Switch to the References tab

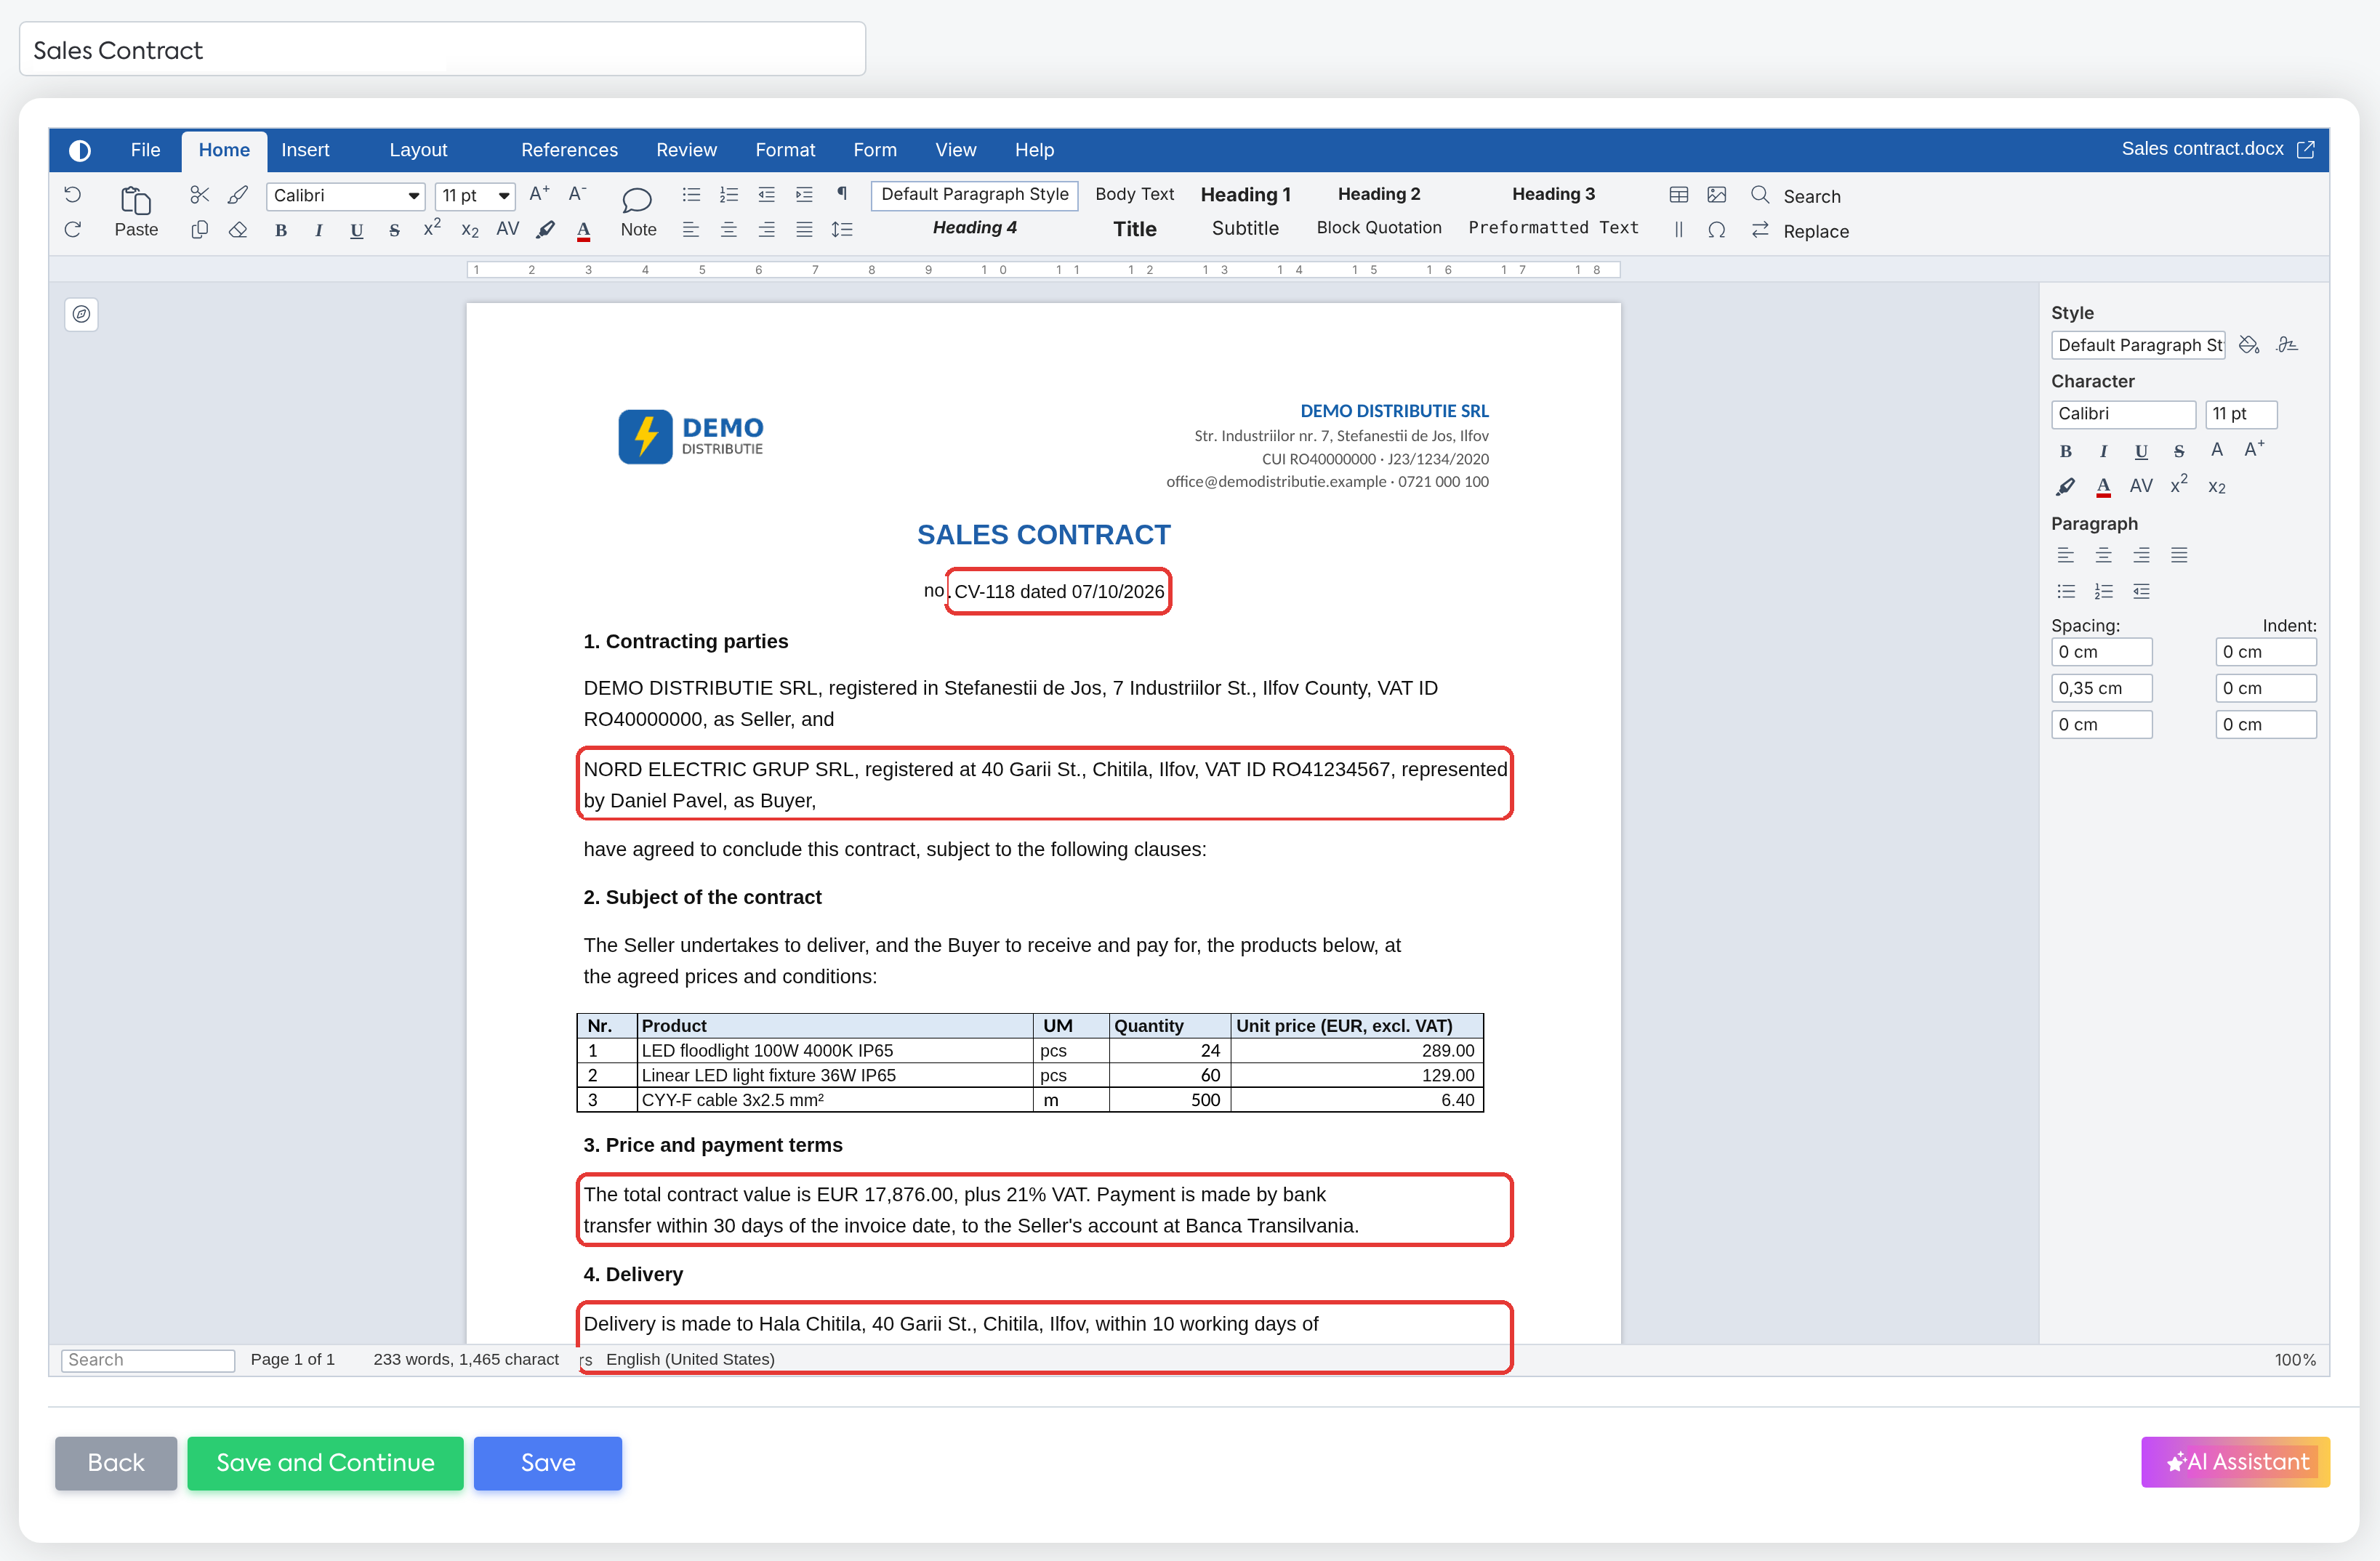coord(569,150)
